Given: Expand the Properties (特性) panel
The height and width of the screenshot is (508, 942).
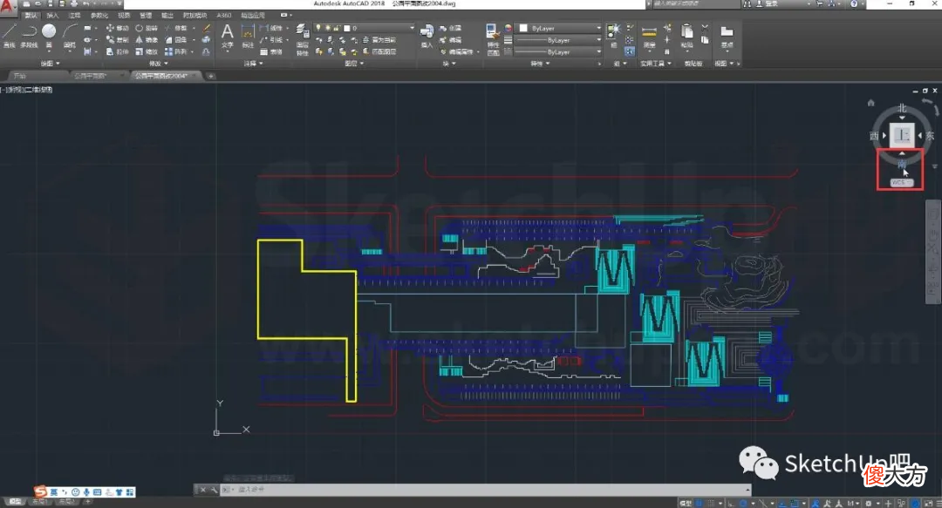Looking at the screenshot, I should (540, 63).
